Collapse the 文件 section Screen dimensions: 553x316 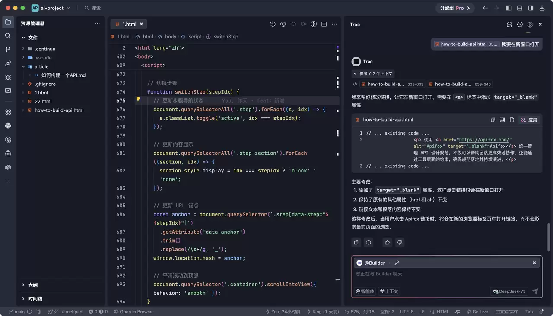point(23,38)
